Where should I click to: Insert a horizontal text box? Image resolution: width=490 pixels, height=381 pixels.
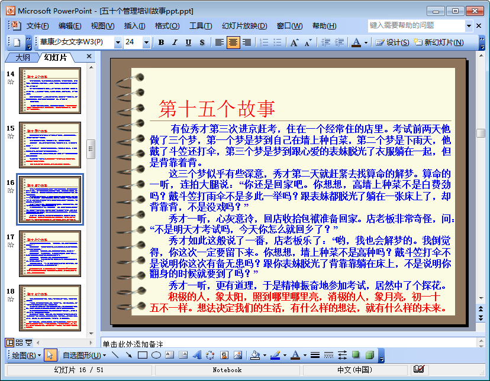[170, 355]
